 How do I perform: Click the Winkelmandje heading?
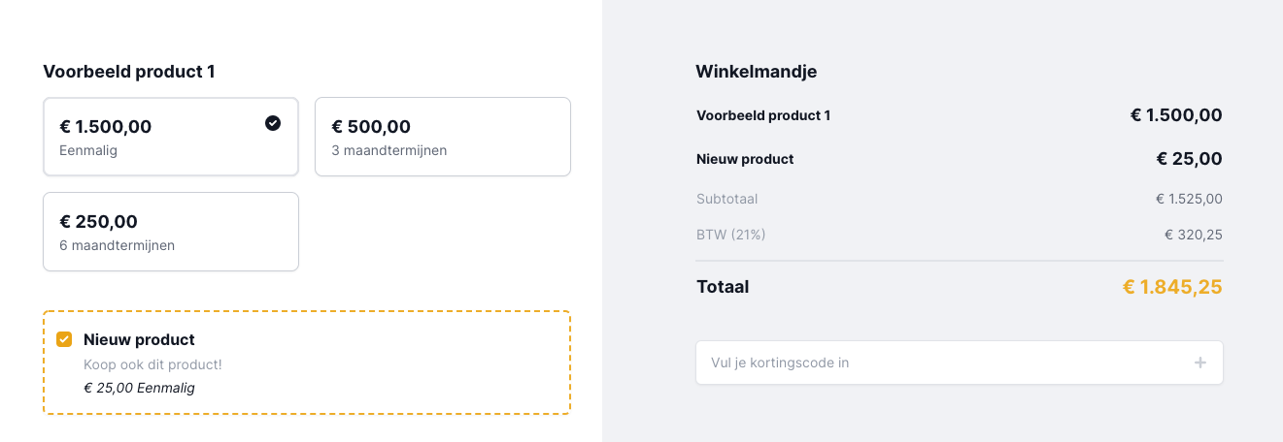(757, 72)
